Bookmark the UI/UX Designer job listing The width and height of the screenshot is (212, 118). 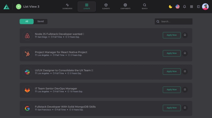click(185, 71)
